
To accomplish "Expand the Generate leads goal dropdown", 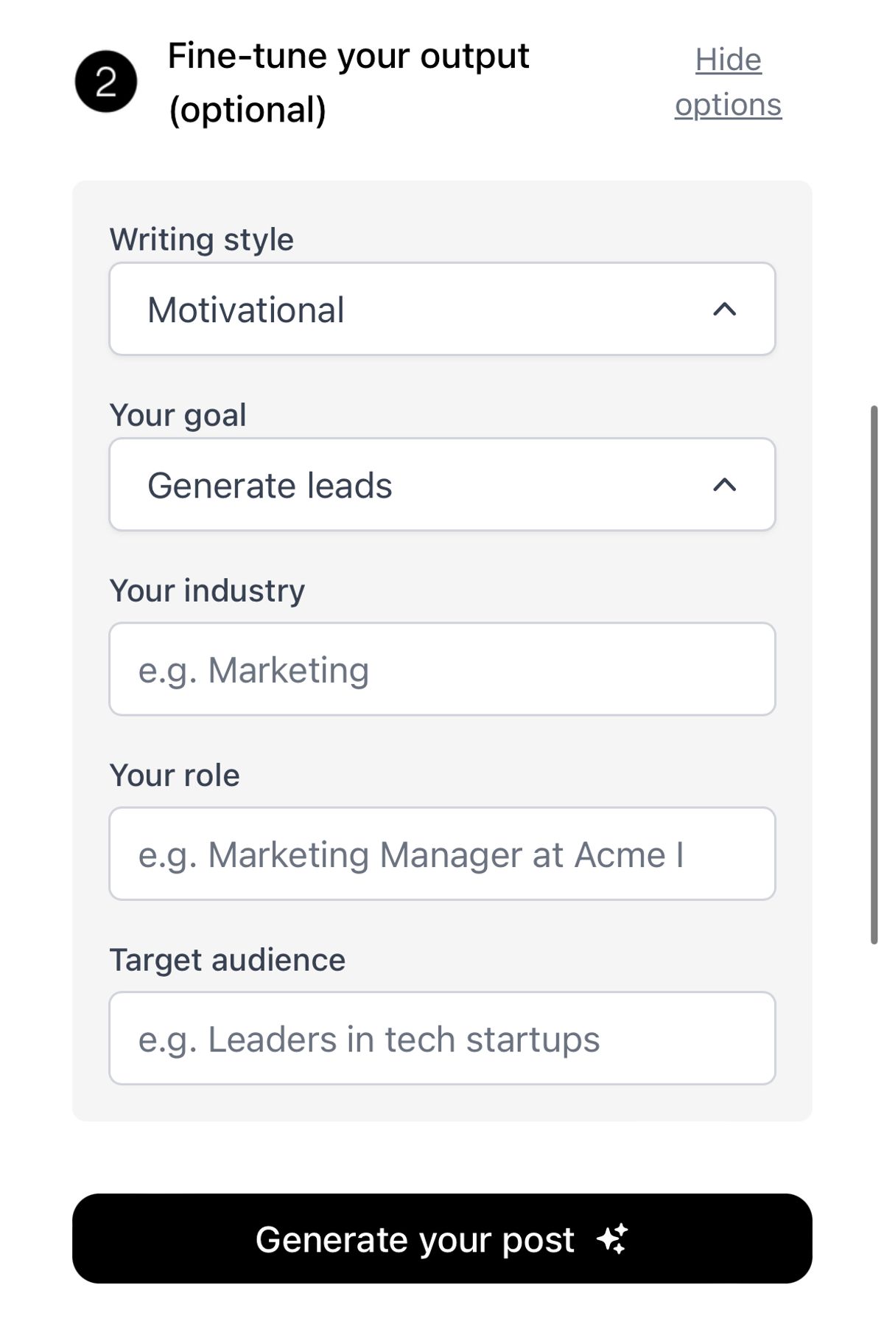I will coord(442,484).
